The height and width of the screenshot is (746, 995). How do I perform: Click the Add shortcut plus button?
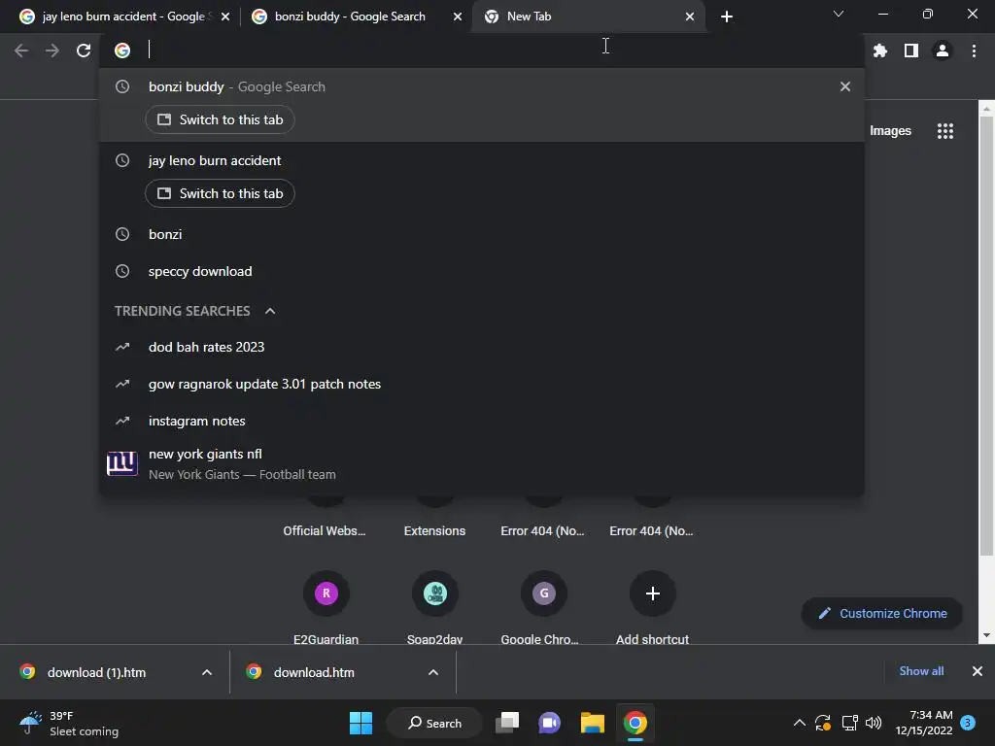pos(652,593)
